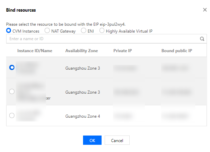Click the Guangzhou Zone 4 cell
The height and width of the screenshot is (152, 210).
pyautogui.click(x=83, y=116)
